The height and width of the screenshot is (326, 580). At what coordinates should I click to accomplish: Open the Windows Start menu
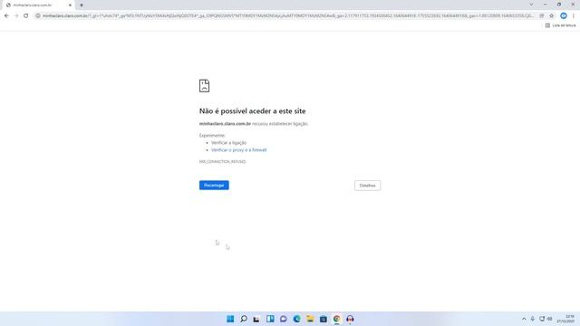pos(230,319)
